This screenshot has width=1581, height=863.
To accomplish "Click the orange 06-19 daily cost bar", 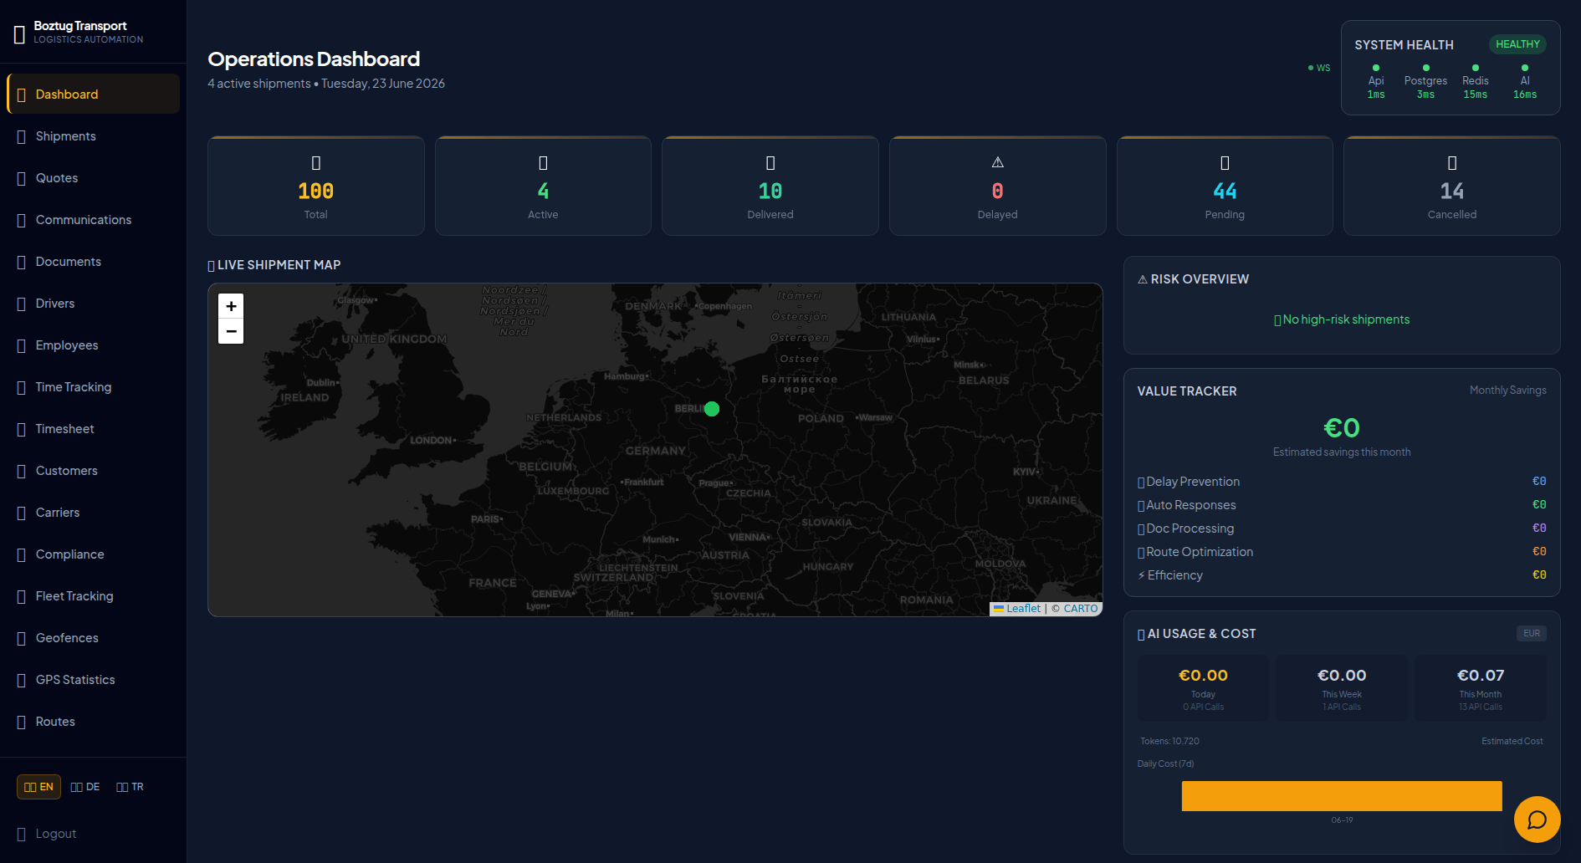I will (1342, 796).
